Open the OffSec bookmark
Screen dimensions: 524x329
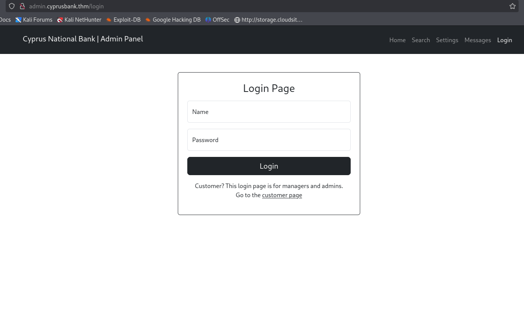(x=217, y=20)
